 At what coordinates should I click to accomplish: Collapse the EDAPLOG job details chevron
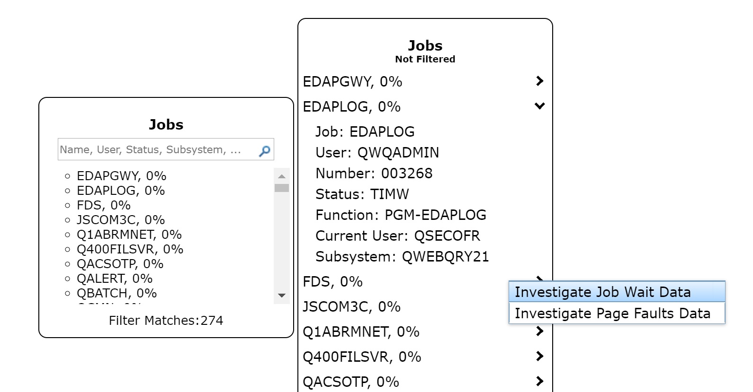coord(539,106)
